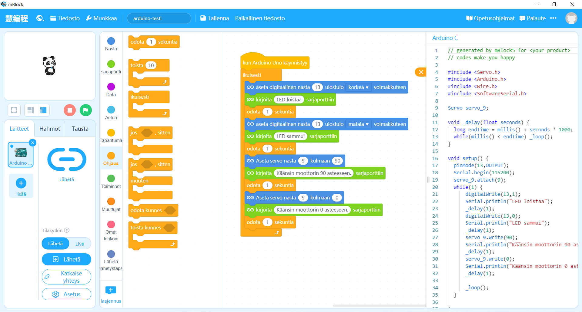
Task: Select the purple Data category circle
Action: click(111, 87)
